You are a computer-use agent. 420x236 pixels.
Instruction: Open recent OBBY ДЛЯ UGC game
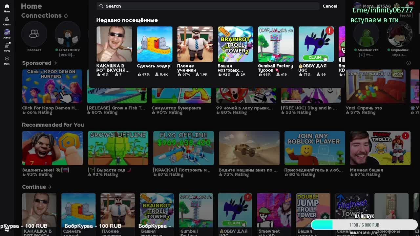tap(316, 44)
